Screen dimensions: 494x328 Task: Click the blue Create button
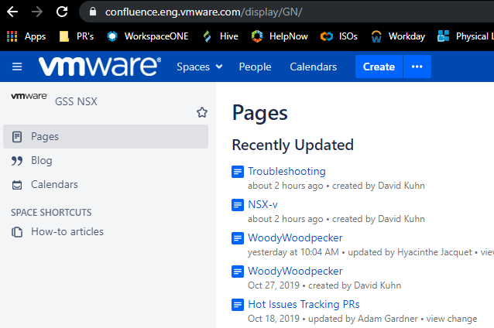click(379, 67)
